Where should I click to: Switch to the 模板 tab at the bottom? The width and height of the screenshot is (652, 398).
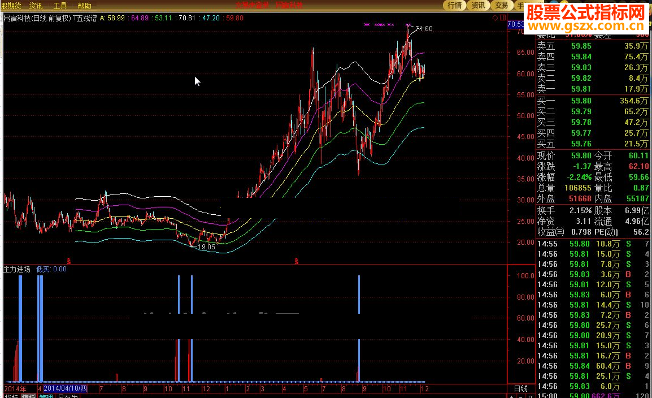click(x=29, y=397)
